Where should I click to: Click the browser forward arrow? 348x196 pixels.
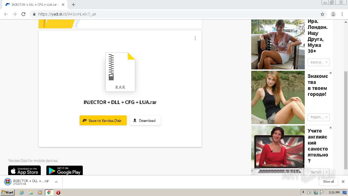point(15,14)
